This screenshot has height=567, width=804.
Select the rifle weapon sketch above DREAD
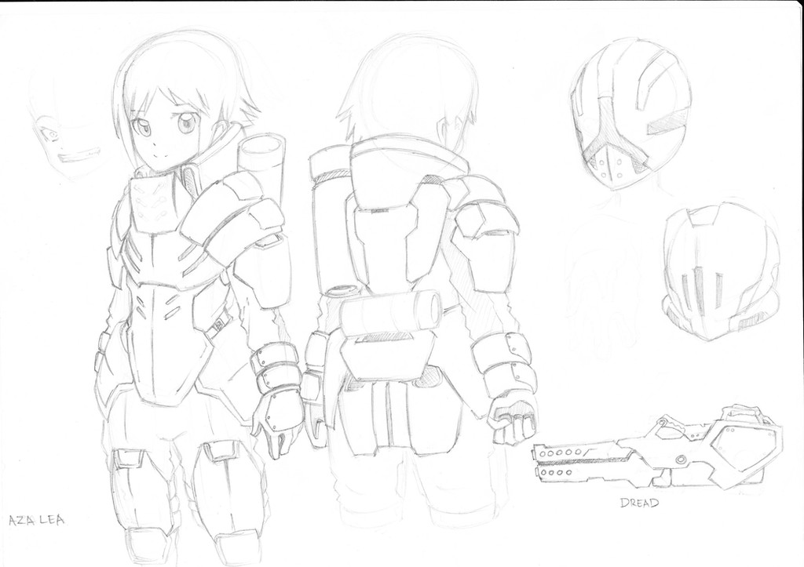coord(658,447)
